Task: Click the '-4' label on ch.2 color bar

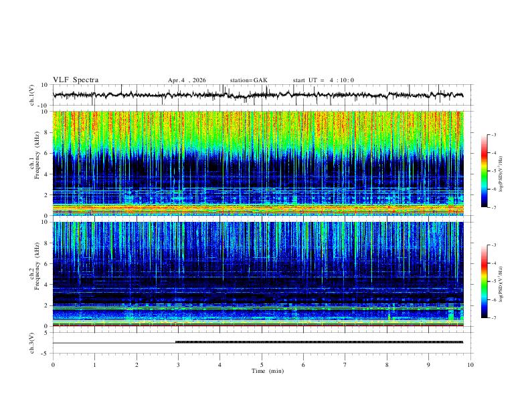Action: pos(493,263)
